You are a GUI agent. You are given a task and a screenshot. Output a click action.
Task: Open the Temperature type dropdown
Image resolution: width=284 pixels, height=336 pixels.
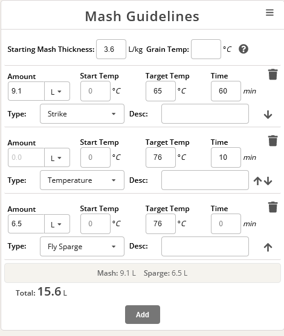click(x=82, y=180)
